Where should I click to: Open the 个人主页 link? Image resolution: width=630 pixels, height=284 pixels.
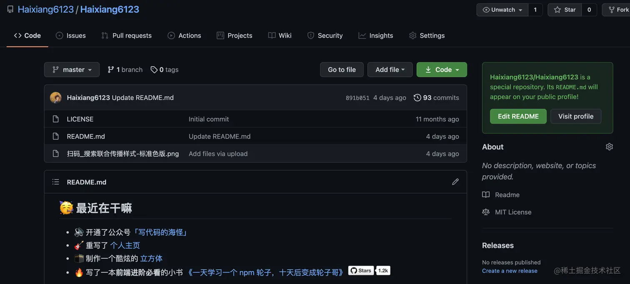tap(125, 245)
